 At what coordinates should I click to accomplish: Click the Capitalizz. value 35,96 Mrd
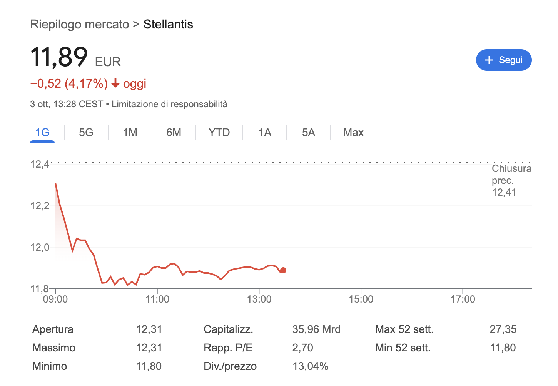click(316, 329)
